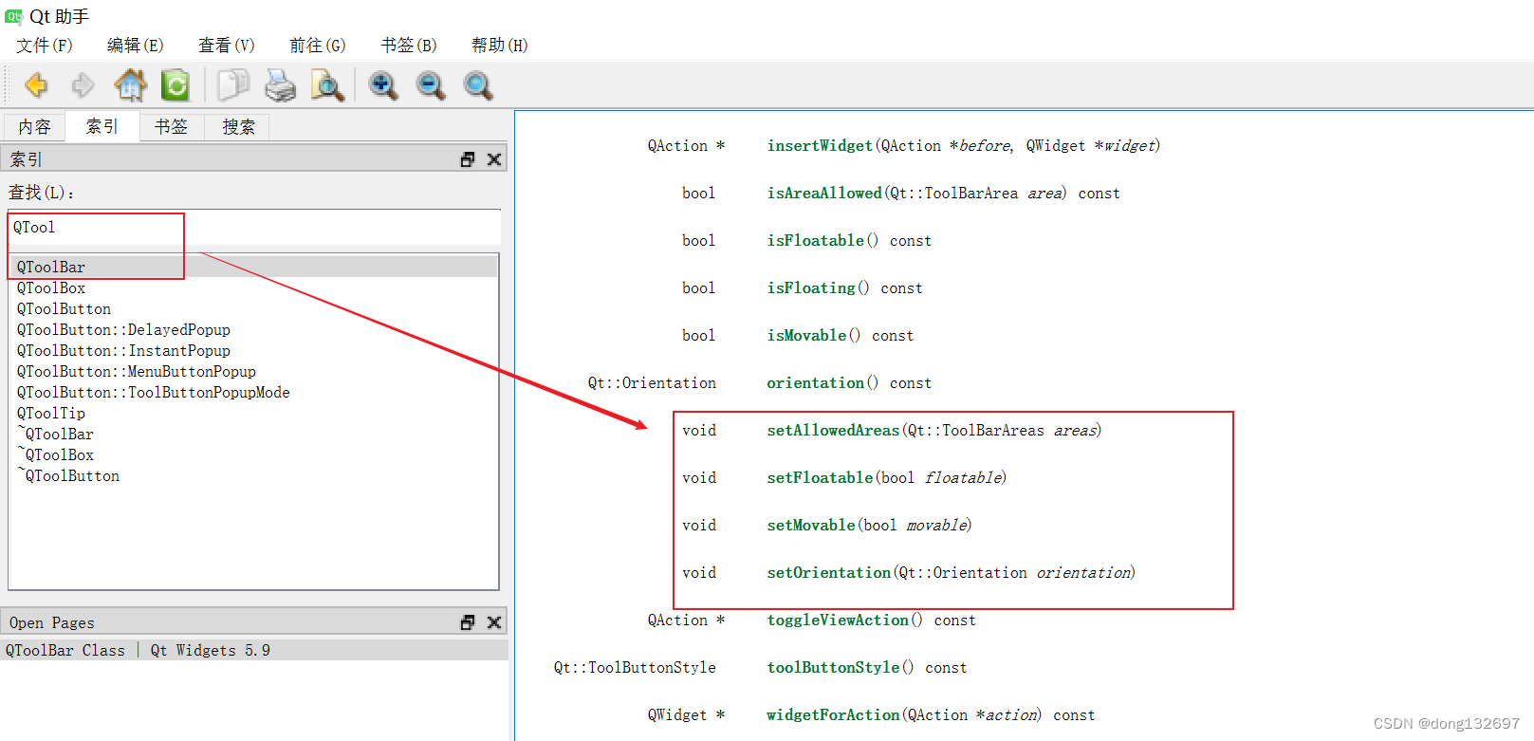
Task: Click the Forward arrow toolbar icon
Action: [83, 85]
